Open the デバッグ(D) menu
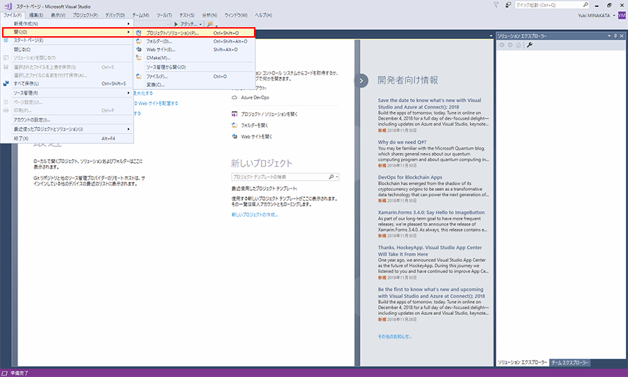628x377 pixels. pos(115,15)
